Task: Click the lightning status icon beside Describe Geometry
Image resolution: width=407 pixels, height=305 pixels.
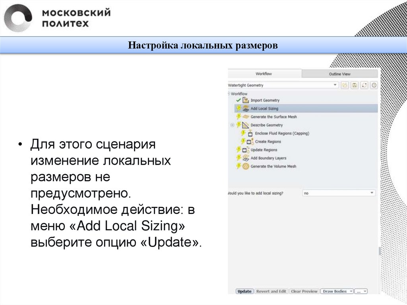Action: click(x=238, y=125)
